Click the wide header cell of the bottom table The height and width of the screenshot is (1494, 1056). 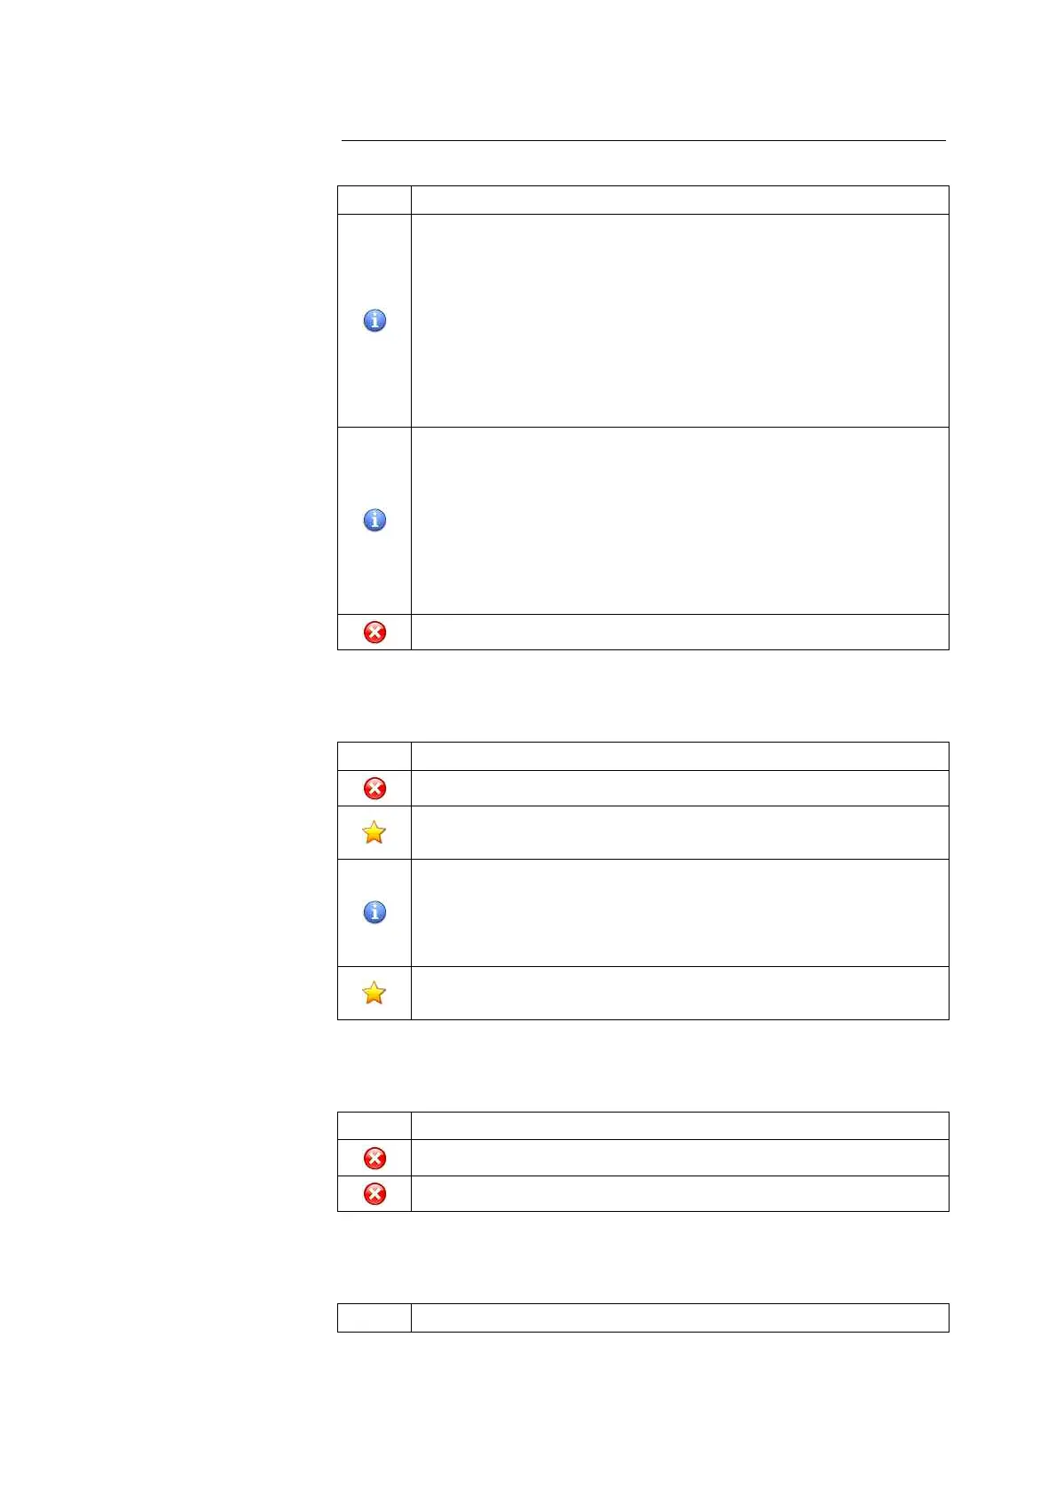680,1317
